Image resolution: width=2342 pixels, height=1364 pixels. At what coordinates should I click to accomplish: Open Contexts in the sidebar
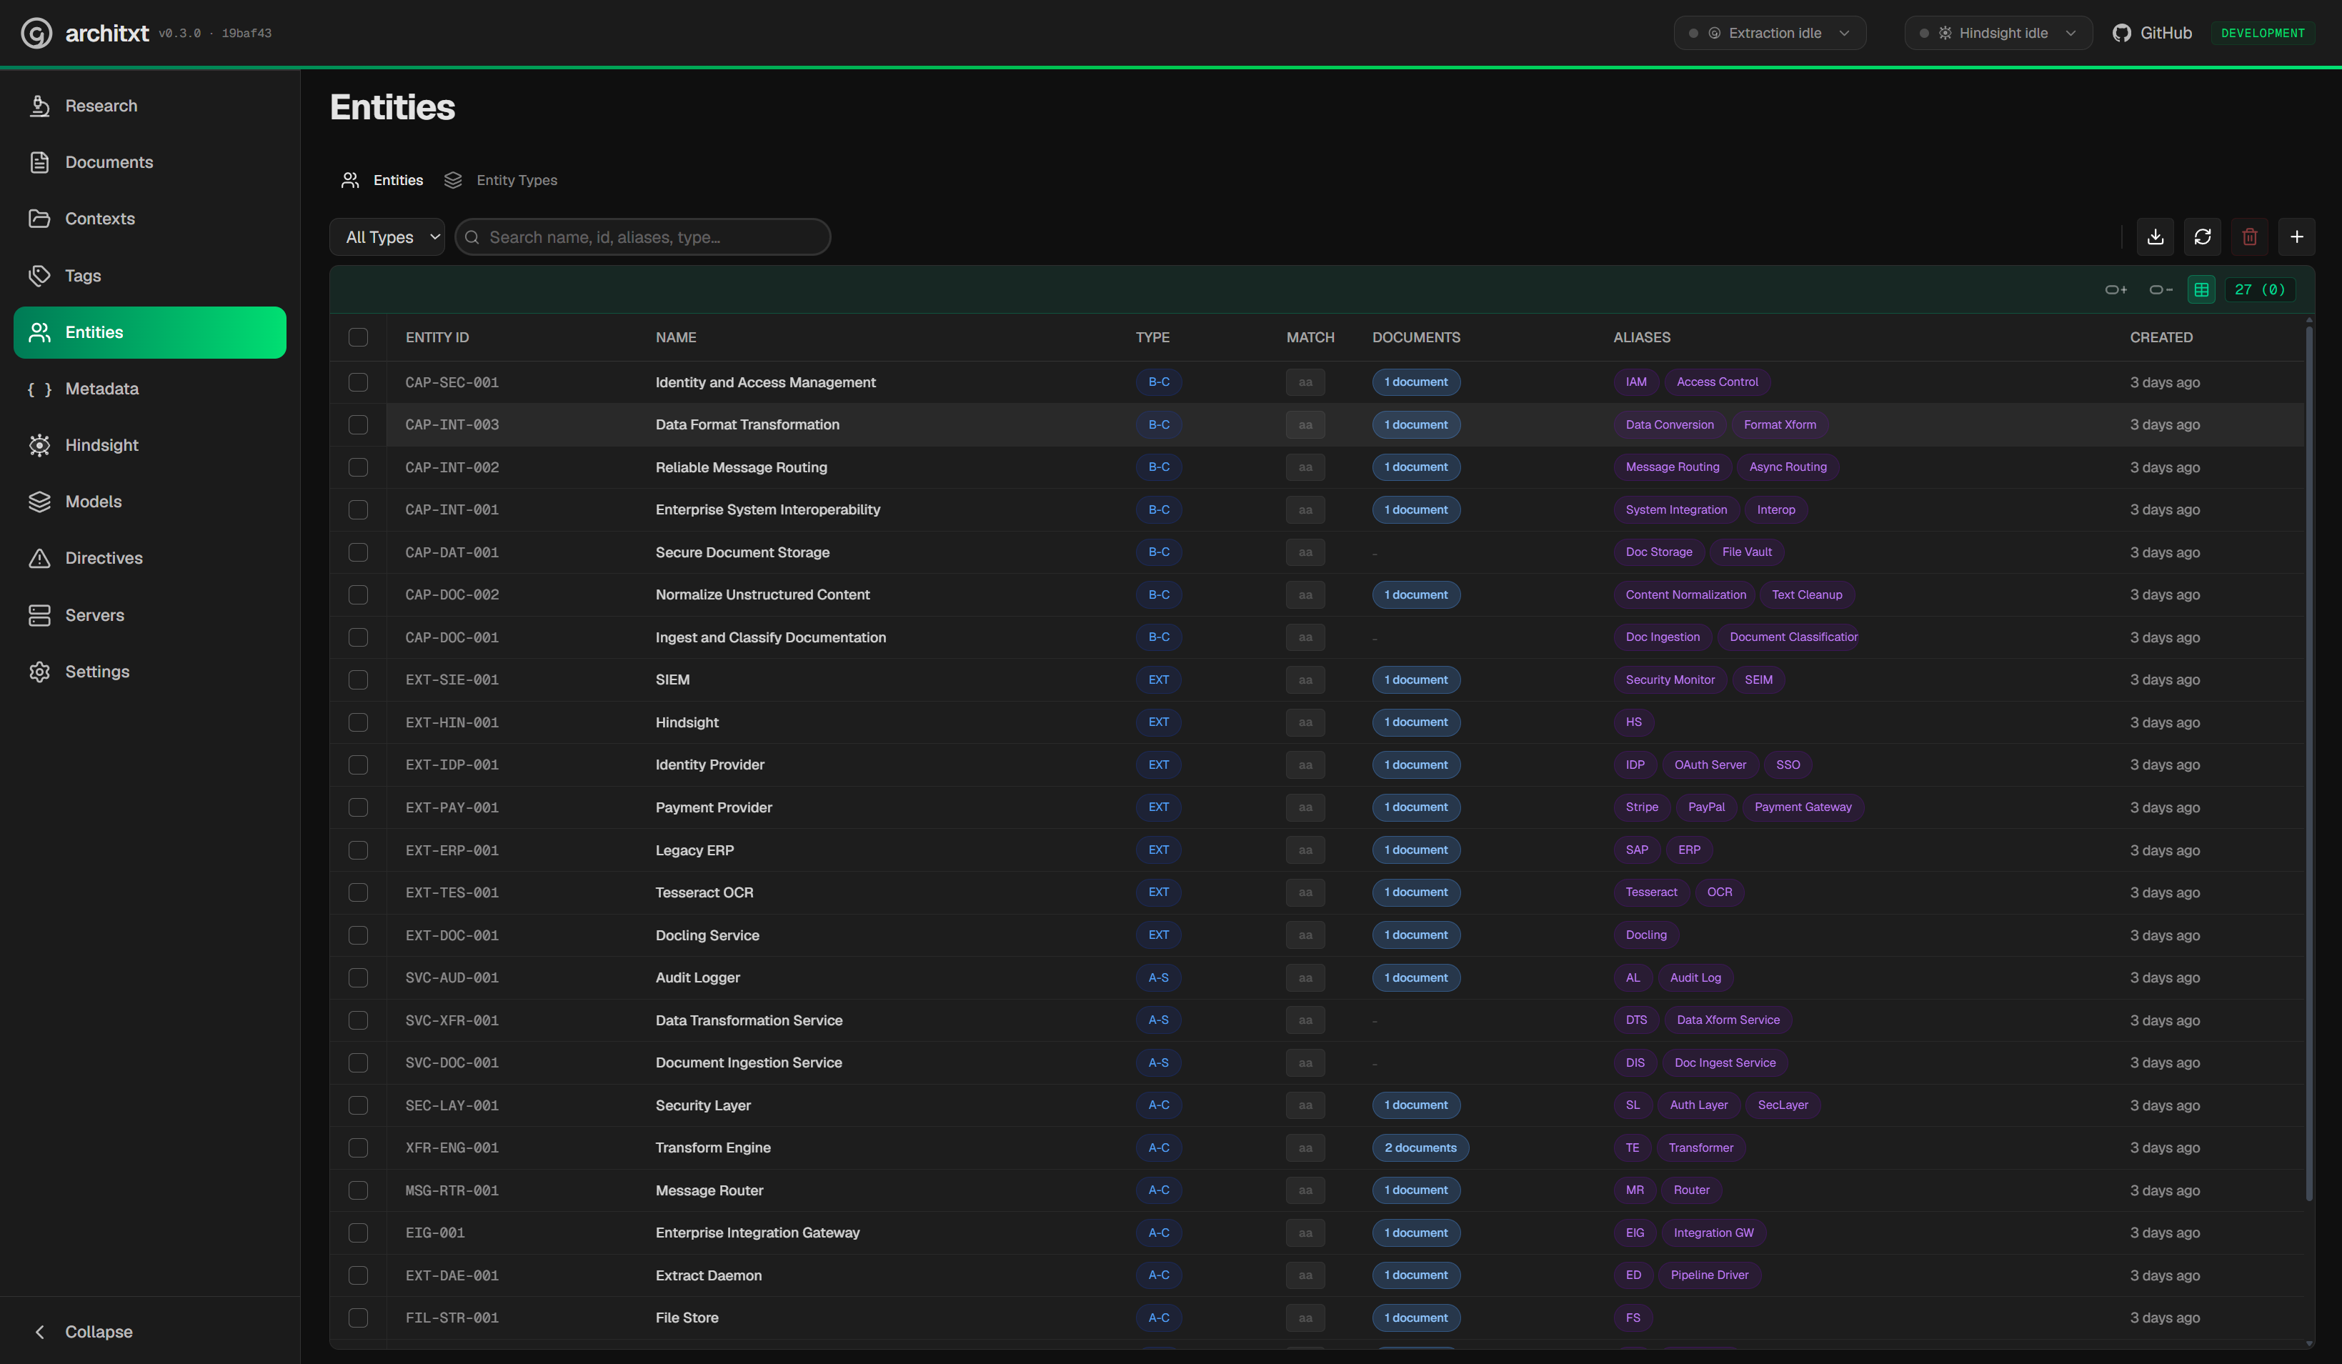(x=149, y=219)
